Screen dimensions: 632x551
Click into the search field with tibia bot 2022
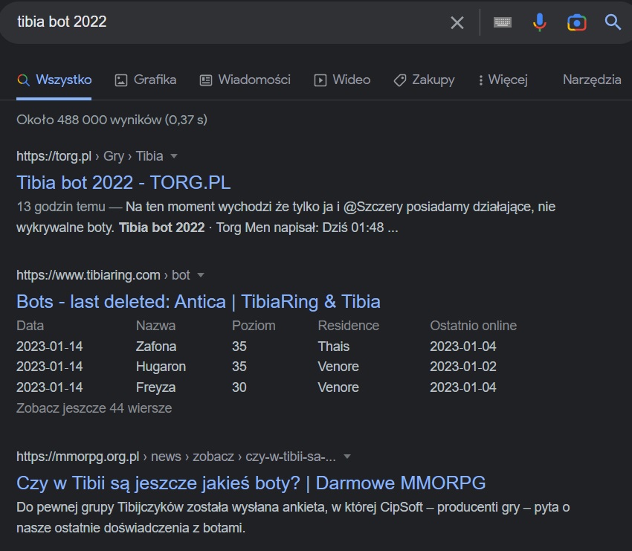click(223, 22)
